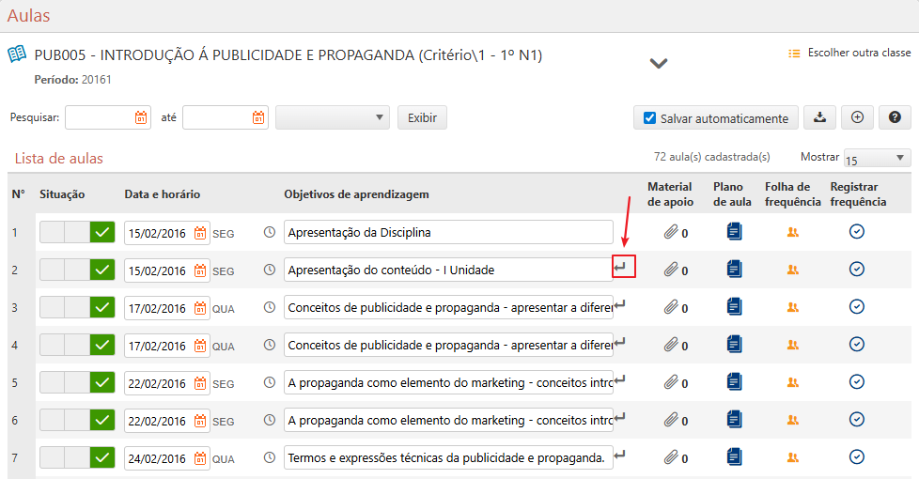Screen dimensions: 919x479
Task: Toggle Situação switch for lesson 2
Action: (77, 270)
